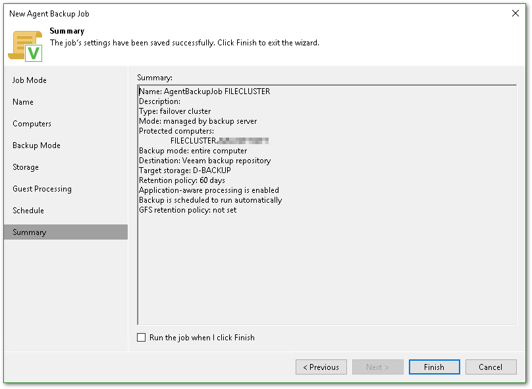Click the Retention policy 60 days line
The height and width of the screenshot is (389, 532).
pos(182,180)
